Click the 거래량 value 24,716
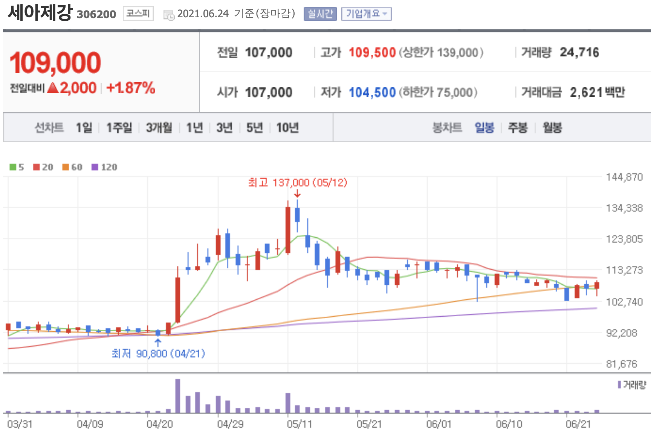Image resolution: width=651 pixels, height=434 pixels. click(x=579, y=52)
